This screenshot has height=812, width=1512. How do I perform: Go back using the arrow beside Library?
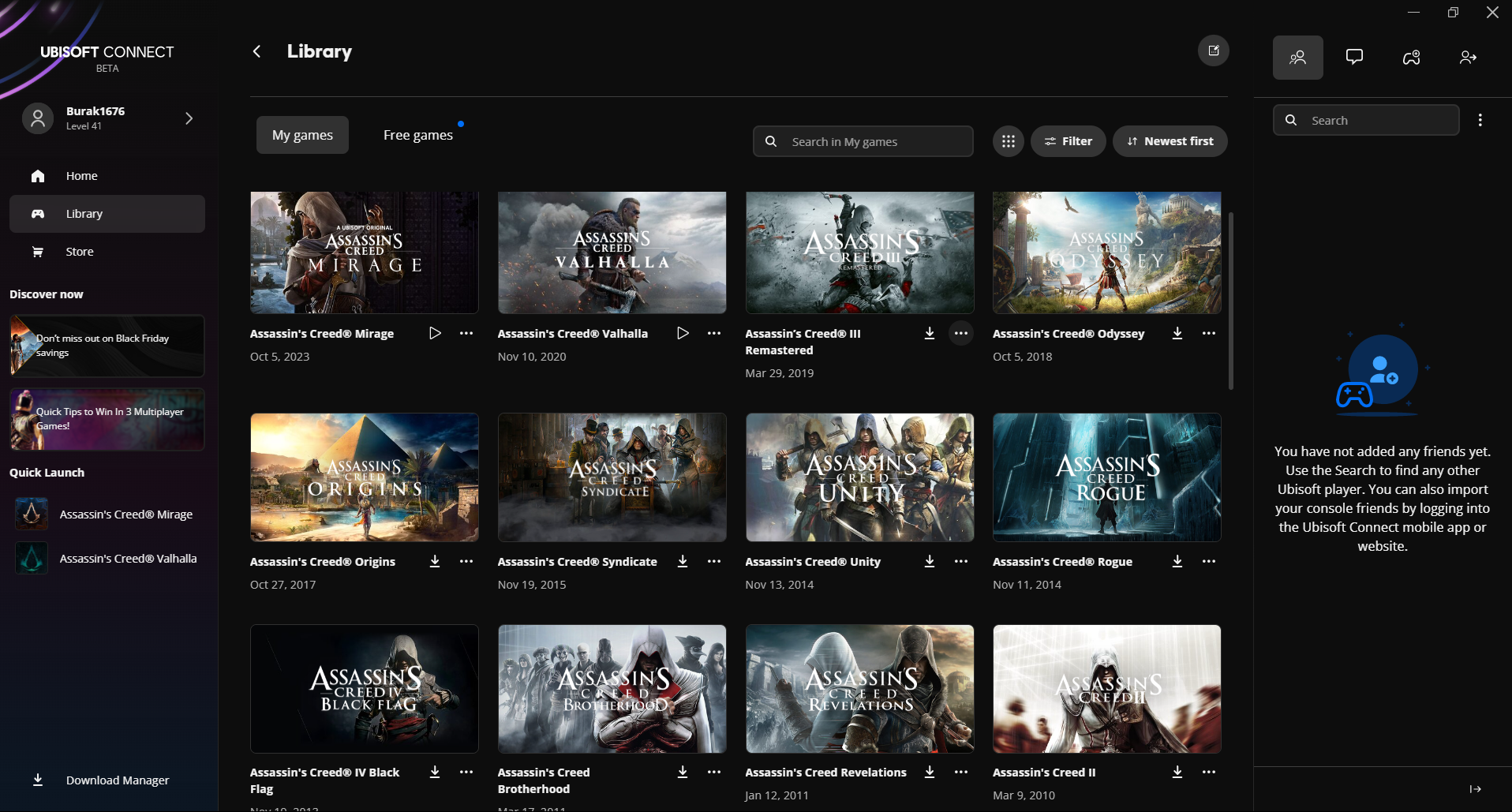[x=256, y=51]
